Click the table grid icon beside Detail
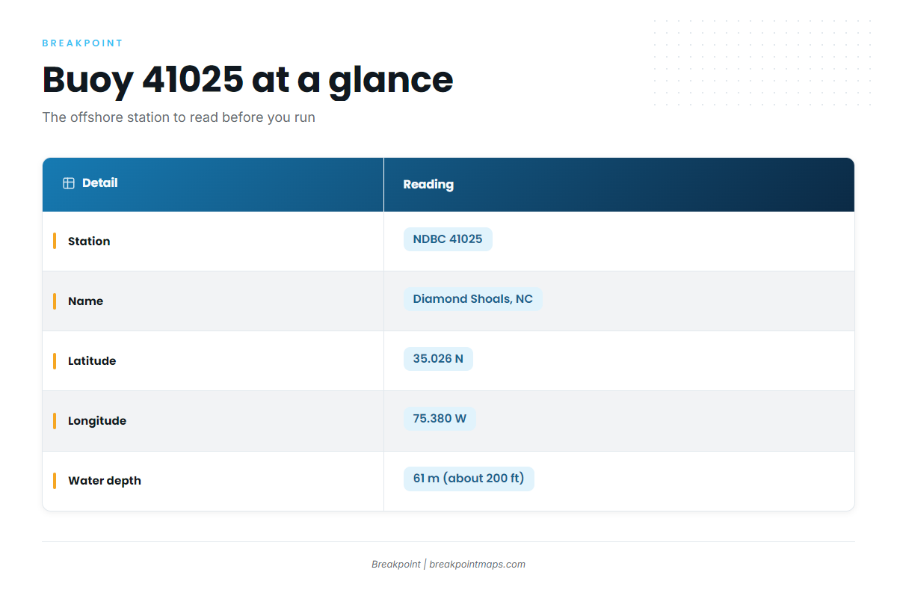The width and height of the screenshot is (897, 590). click(x=69, y=183)
